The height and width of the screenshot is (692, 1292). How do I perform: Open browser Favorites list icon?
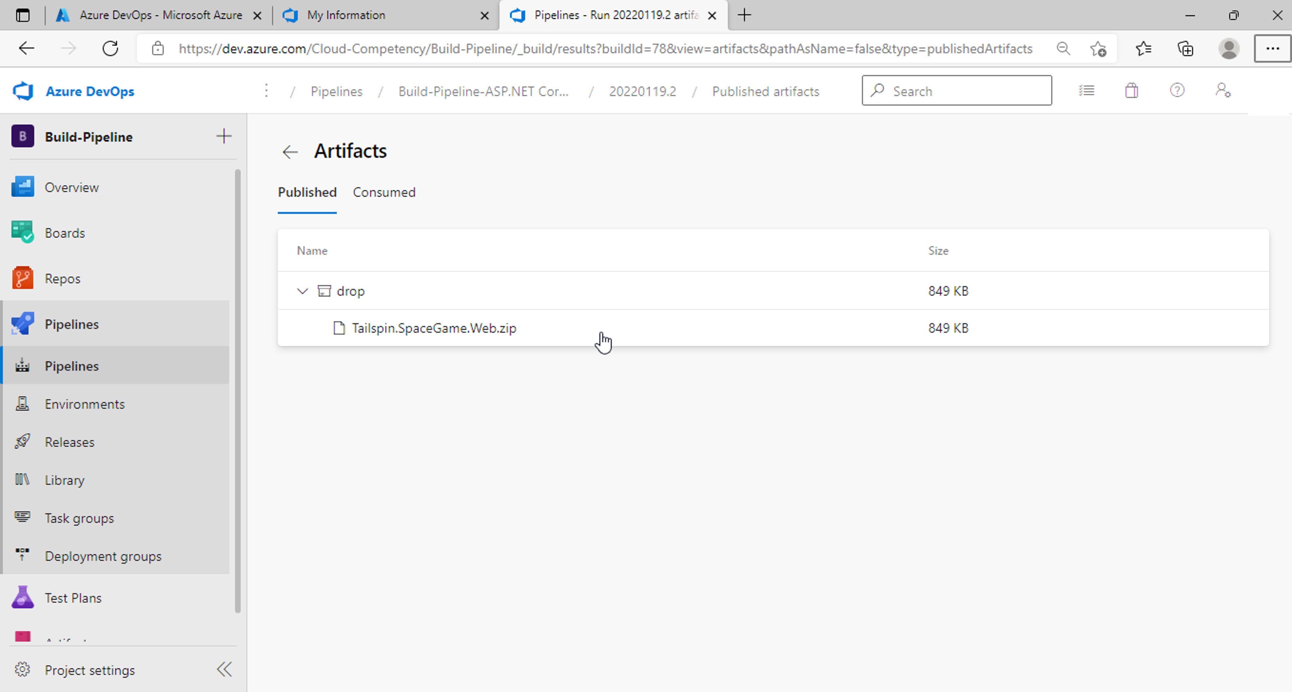coord(1144,49)
